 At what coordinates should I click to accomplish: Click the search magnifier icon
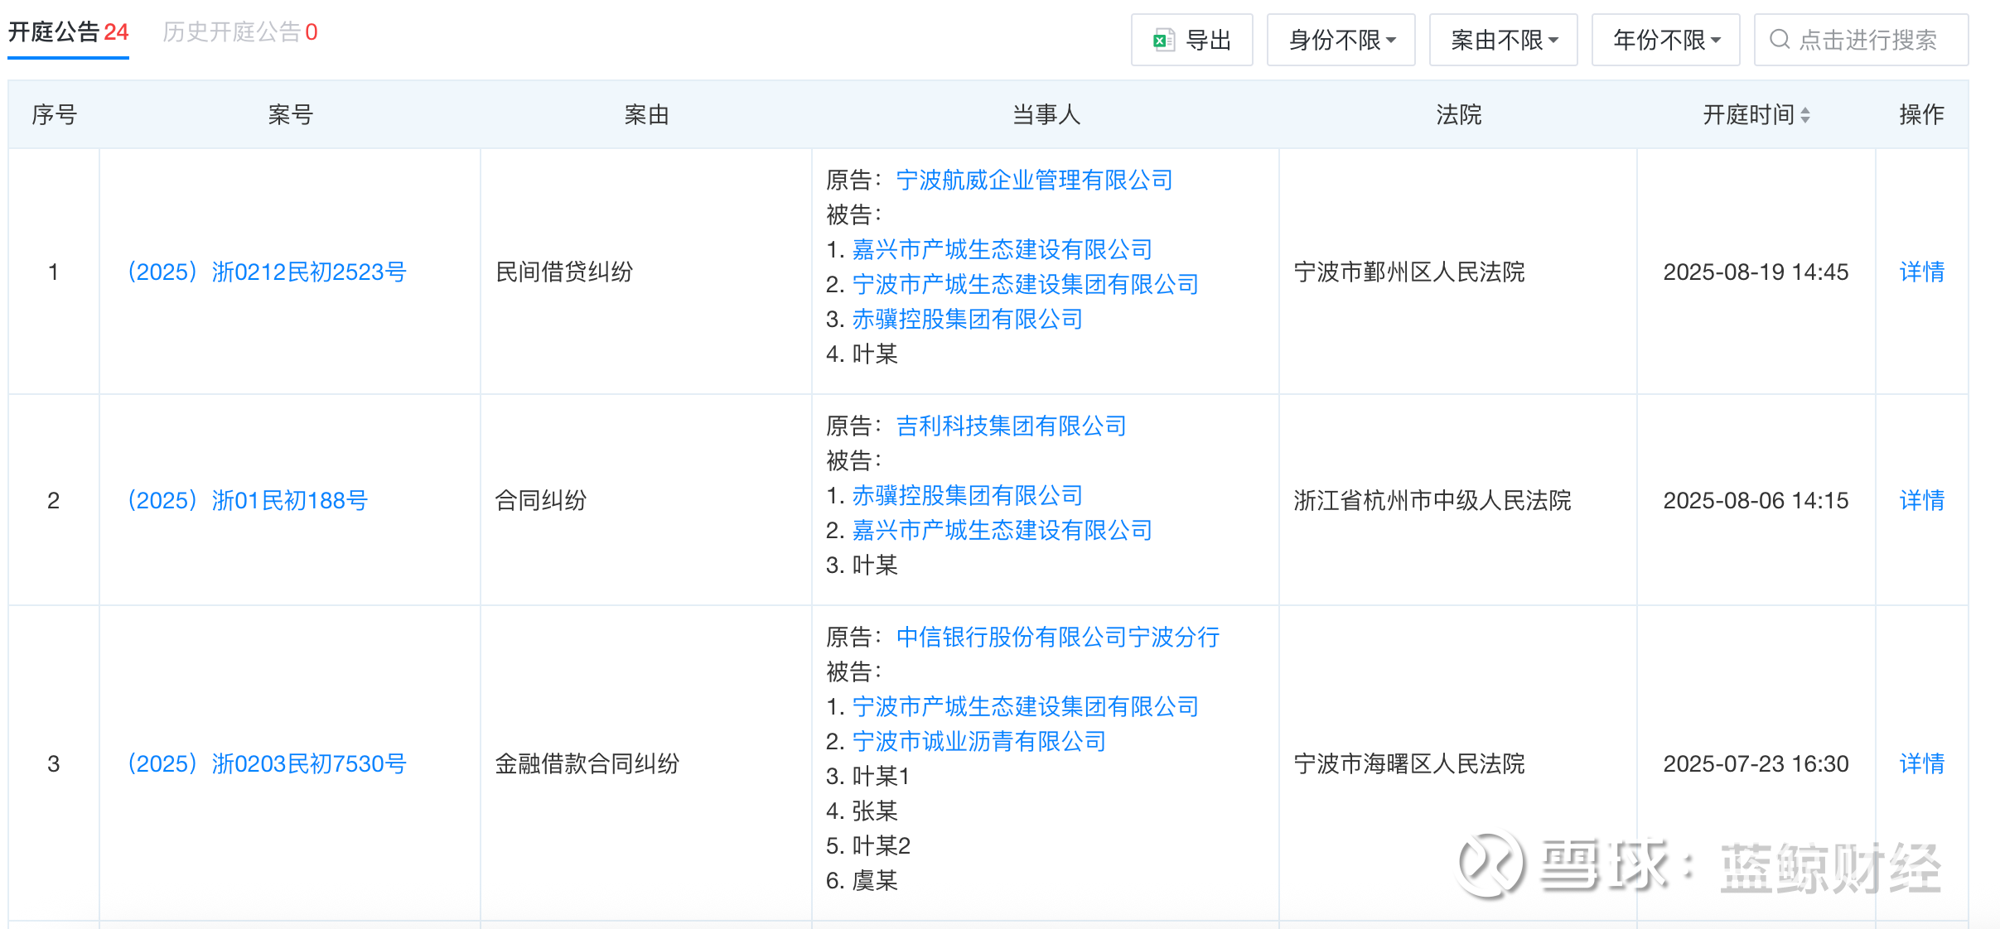1779,40
